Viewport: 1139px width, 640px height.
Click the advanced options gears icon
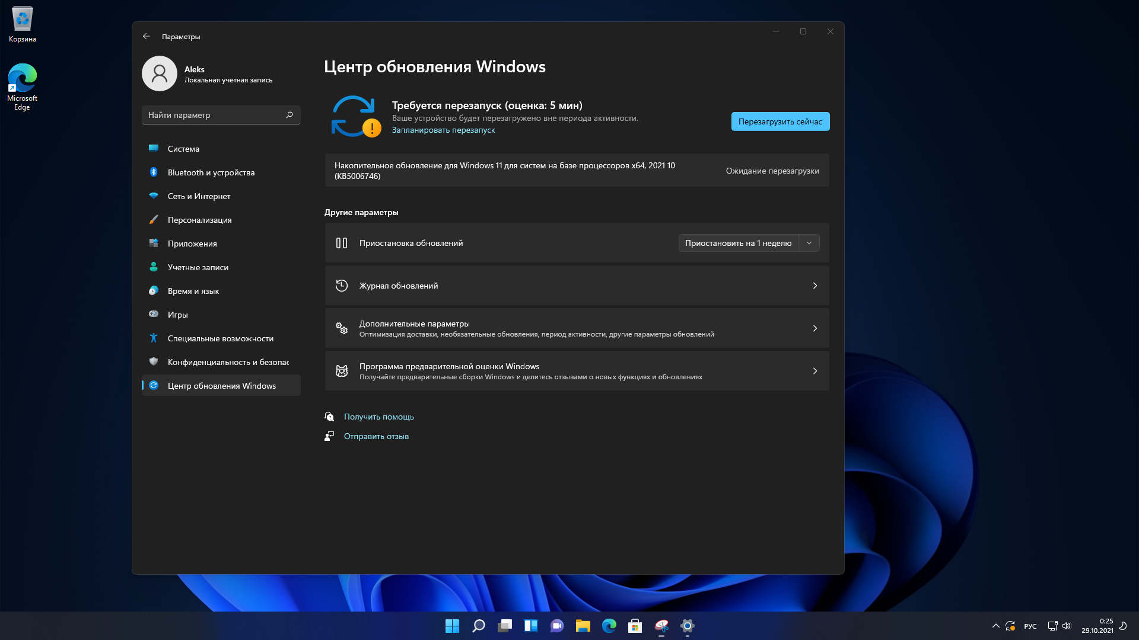342,328
